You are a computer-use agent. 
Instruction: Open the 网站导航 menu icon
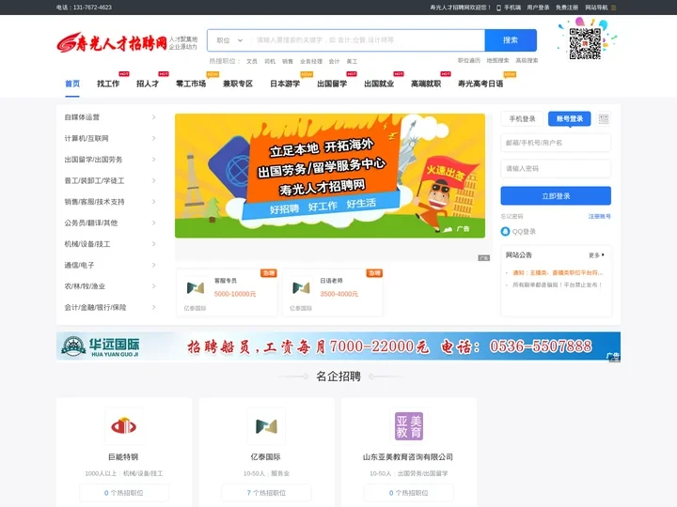613,8
